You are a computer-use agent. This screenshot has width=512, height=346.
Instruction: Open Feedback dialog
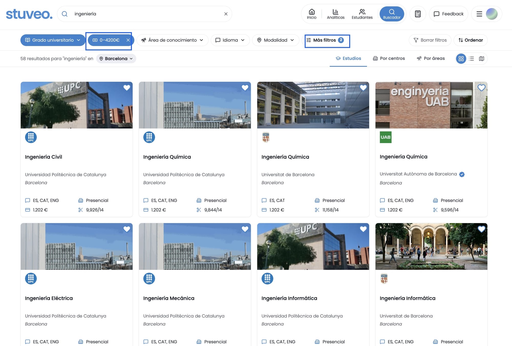coord(449,14)
